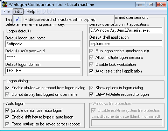Viewport: 168px width, 131px height.
Task: Toggle Run logon scripts synchronously checkbox
Action: tap(91, 51)
